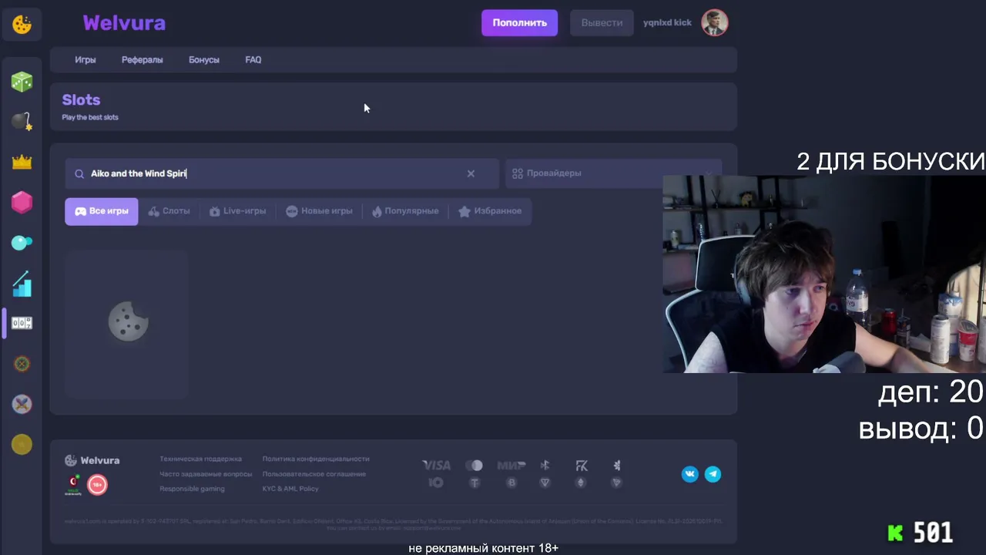Open the Рефералы menu
986x555 pixels.
click(143, 60)
